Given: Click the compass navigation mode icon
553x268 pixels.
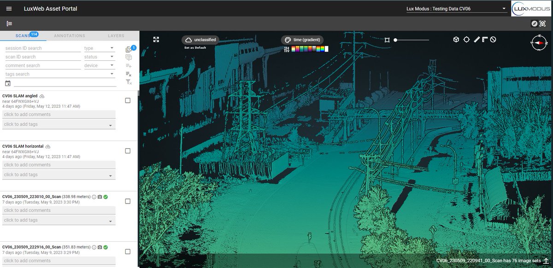Looking at the screenshot, I should (535, 23).
